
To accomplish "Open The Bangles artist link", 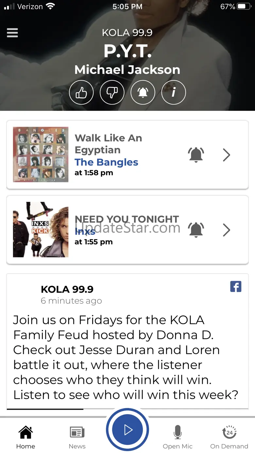I will coord(106,162).
